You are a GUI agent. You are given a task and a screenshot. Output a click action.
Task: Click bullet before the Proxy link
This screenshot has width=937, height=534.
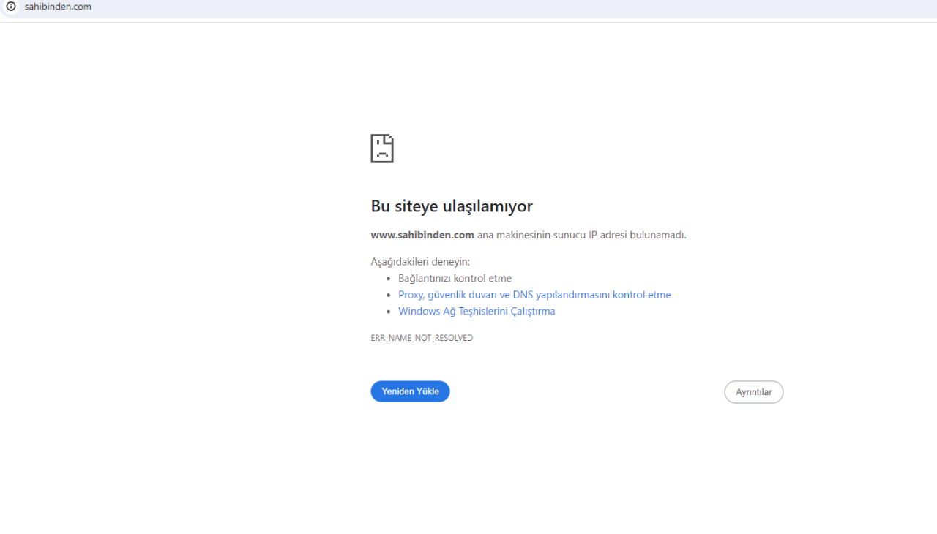click(x=389, y=295)
